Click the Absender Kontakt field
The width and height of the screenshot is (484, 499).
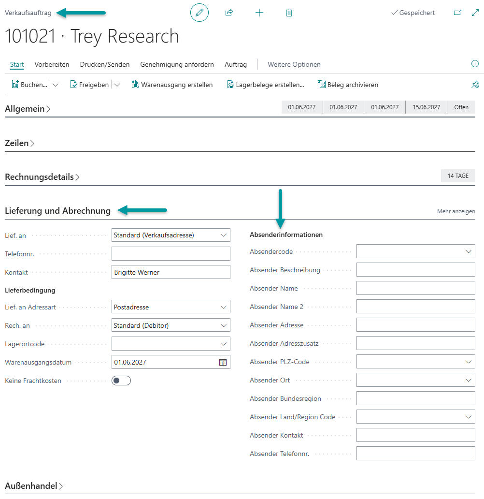415,435
